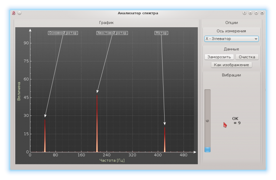Click the Очистка button
276x180 pixels.
pyautogui.click(x=247, y=57)
